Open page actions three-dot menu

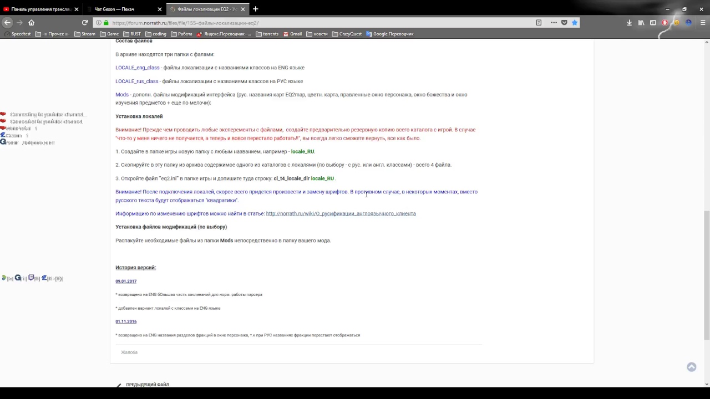554,23
